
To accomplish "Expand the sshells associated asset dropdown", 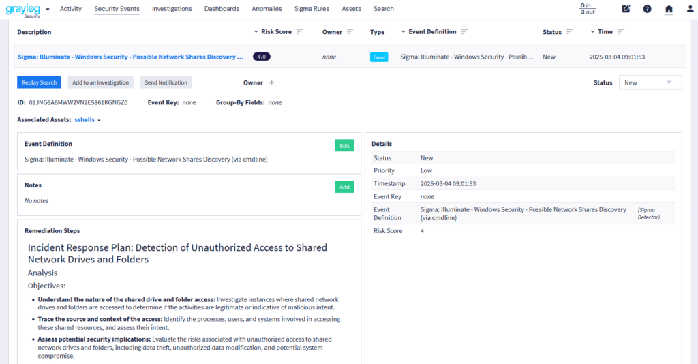I will (x=88, y=120).
